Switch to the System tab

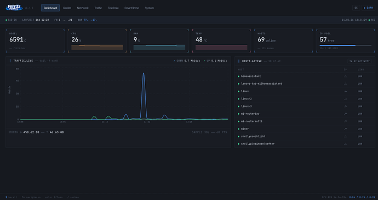click(x=149, y=8)
